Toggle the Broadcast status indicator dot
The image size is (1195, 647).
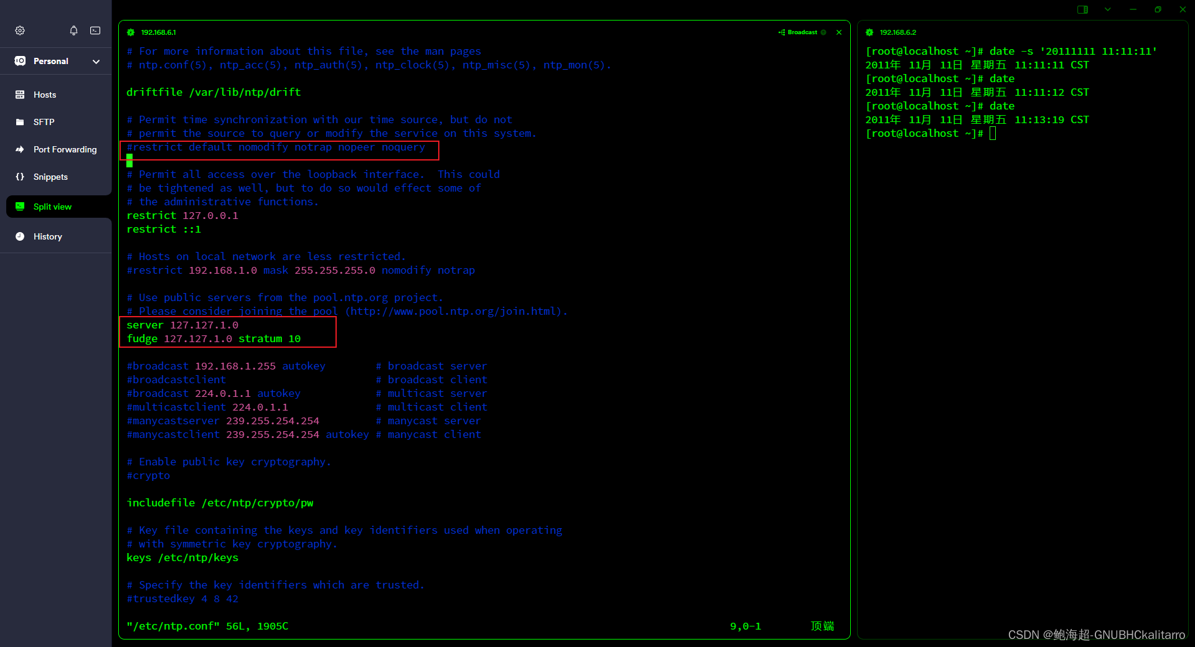(823, 32)
